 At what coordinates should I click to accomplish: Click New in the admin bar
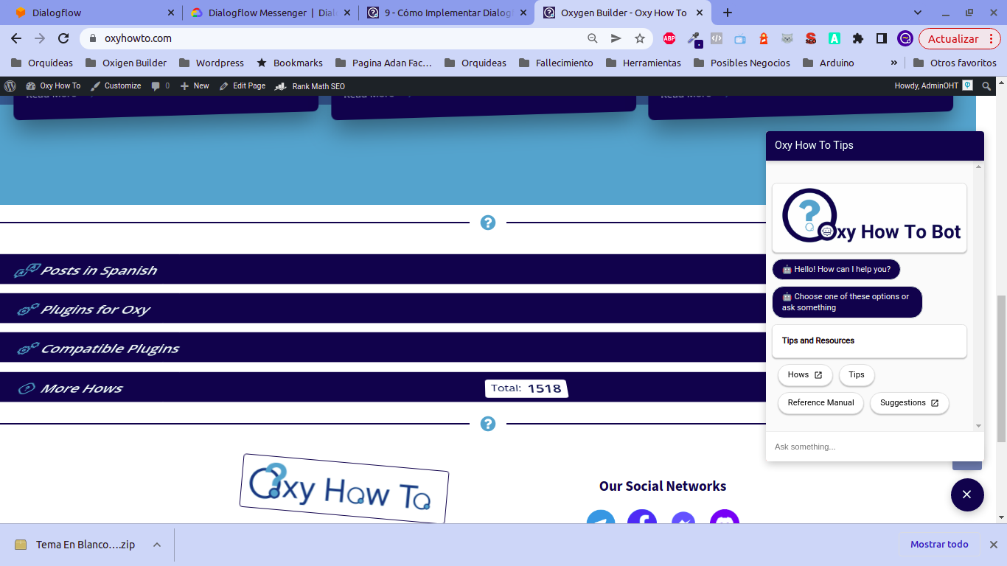(x=195, y=86)
